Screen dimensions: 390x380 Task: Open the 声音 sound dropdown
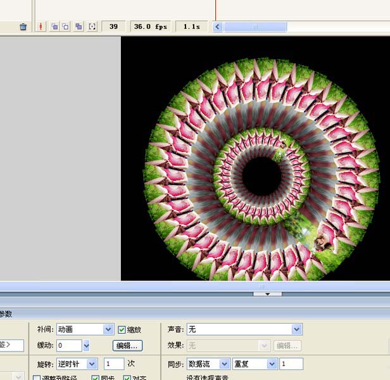(296, 329)
